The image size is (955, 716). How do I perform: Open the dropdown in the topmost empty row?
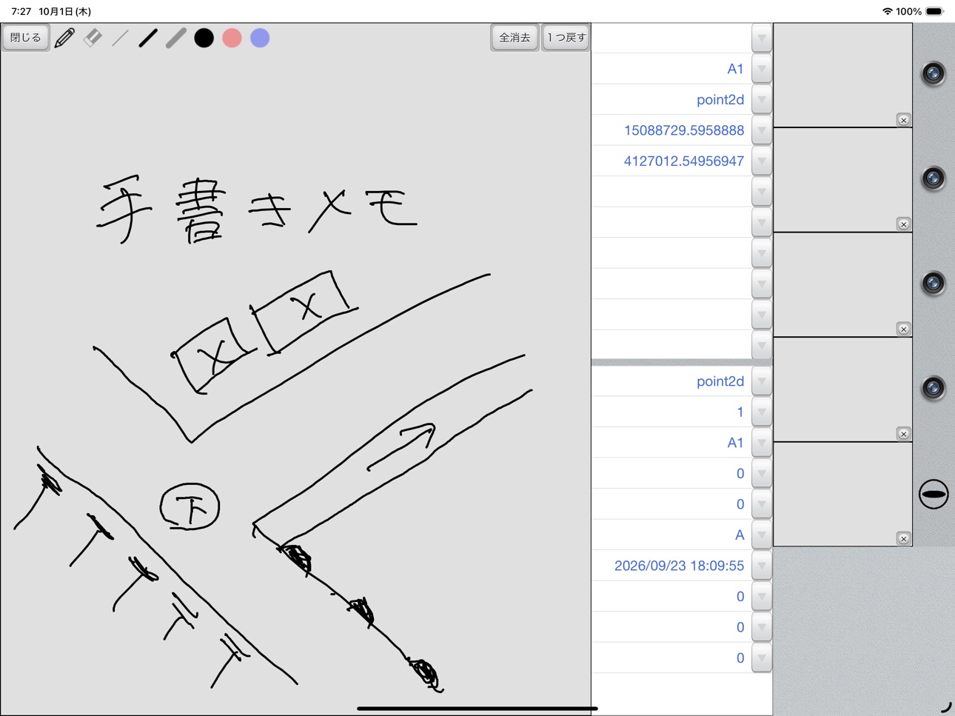click(x=762, y=38)
